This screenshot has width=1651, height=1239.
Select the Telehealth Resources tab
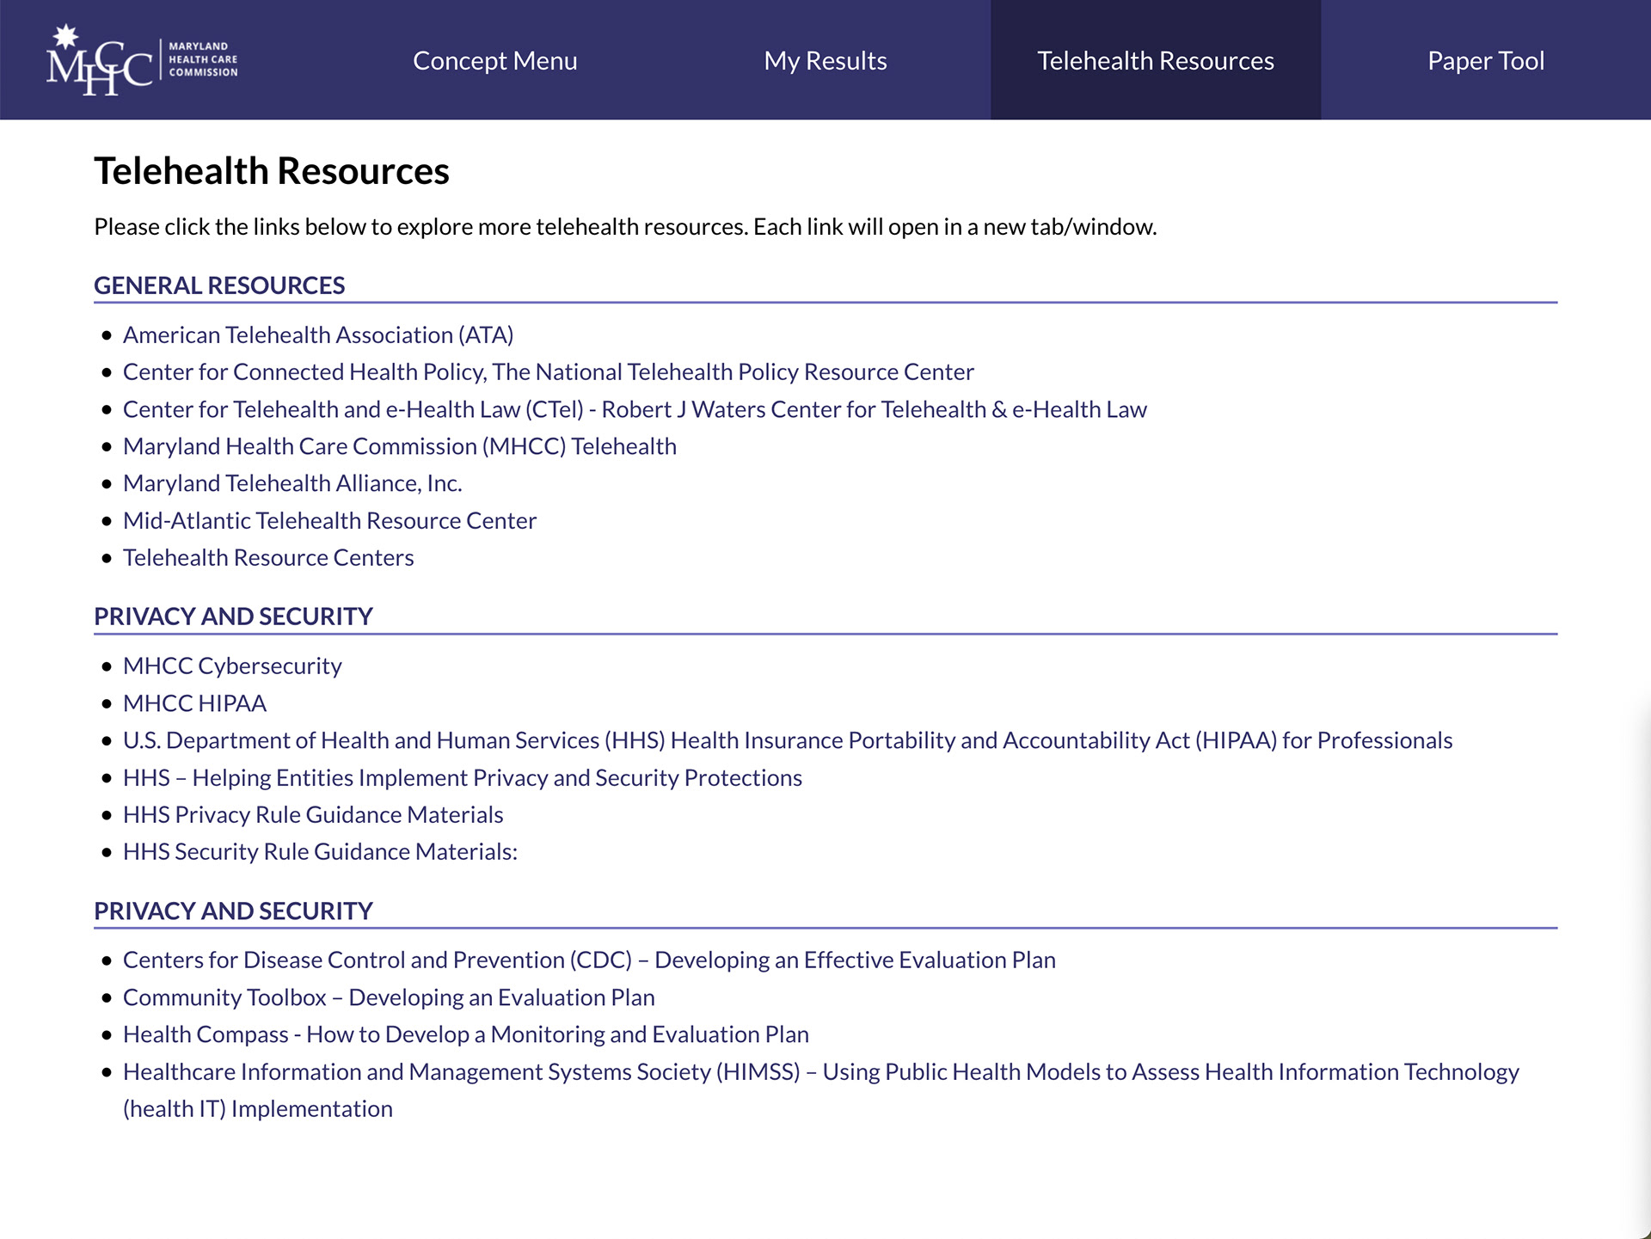(1156, 60)
